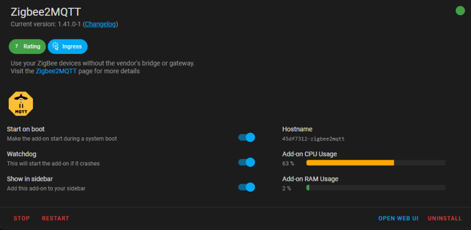Click the Add-on CPU Usage label
This screenshot has height=230, width=471.
(310, 154)
